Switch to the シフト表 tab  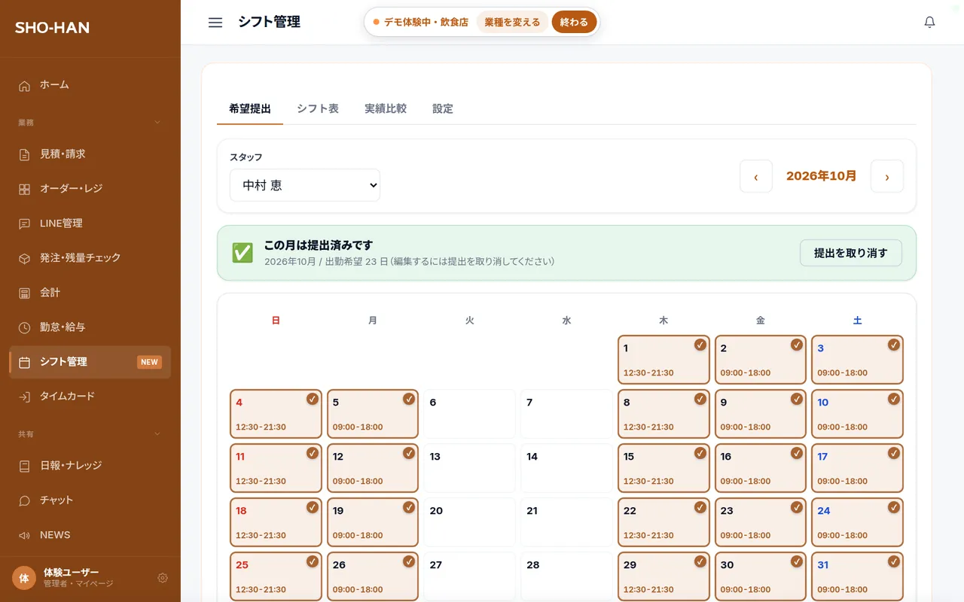point(318,108)
